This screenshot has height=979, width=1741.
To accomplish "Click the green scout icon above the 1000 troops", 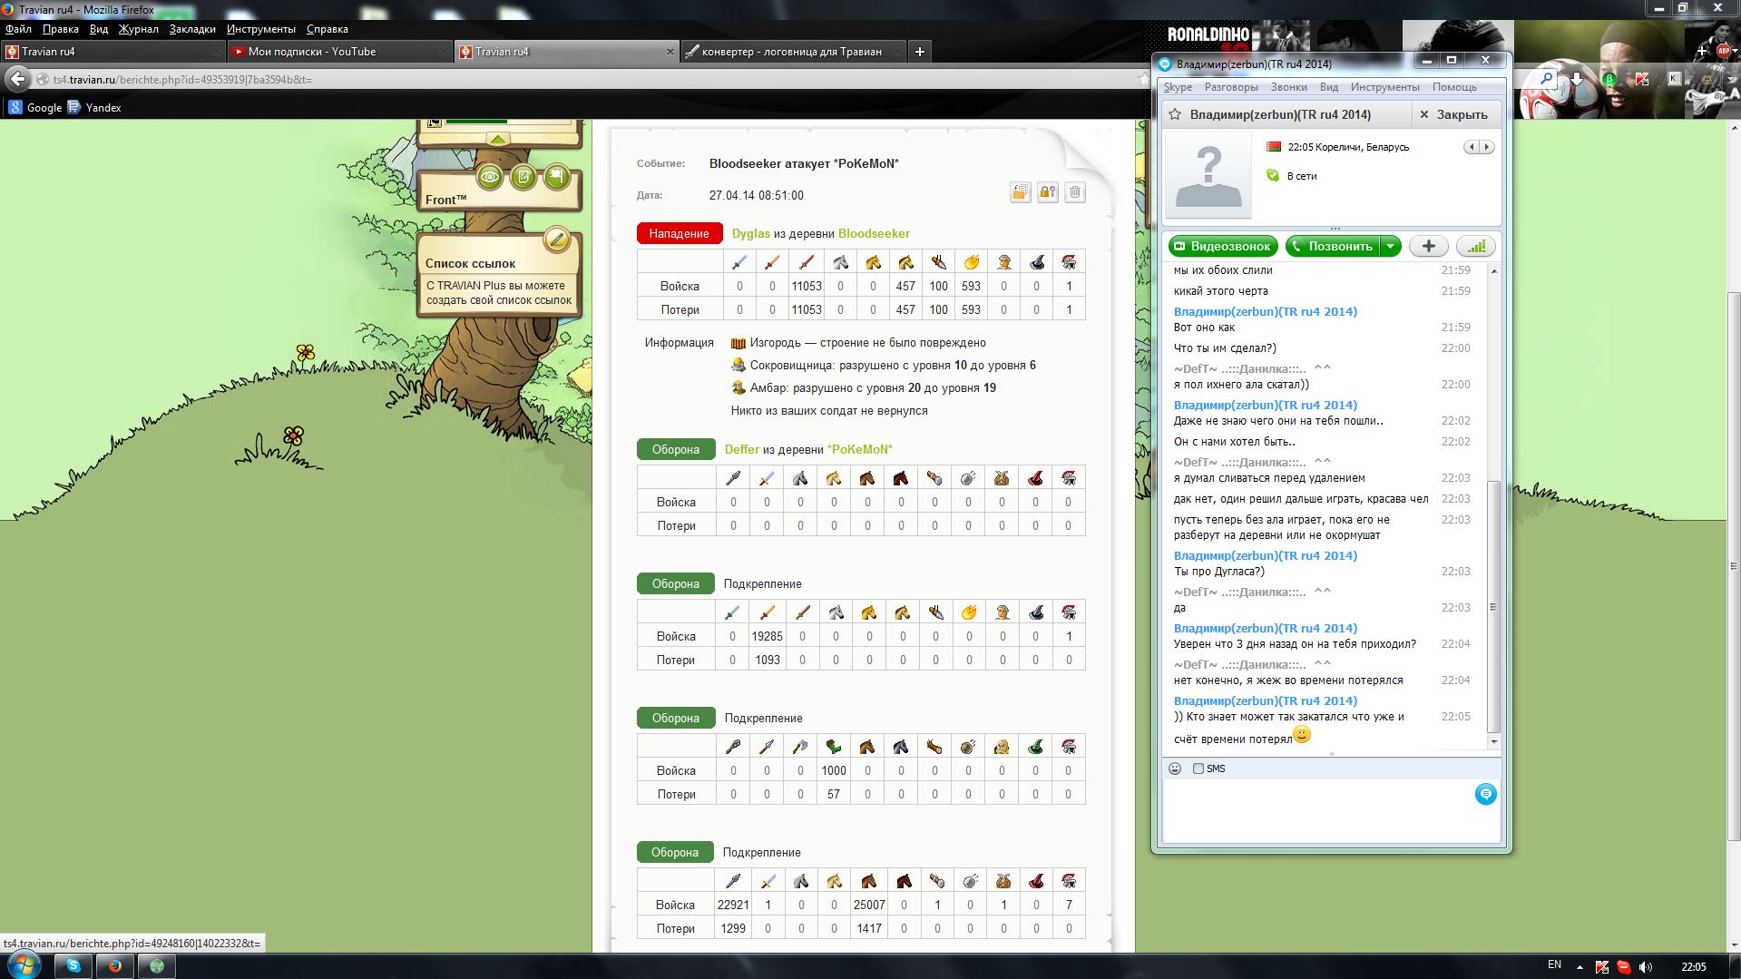I will pos(833,747).
